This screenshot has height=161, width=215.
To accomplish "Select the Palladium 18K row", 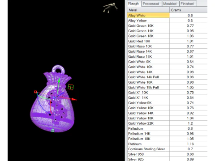I will pos(168,139).
